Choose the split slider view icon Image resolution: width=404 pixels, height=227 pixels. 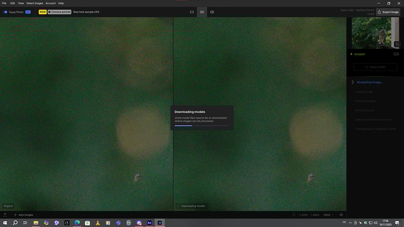[x=212, y=12]
